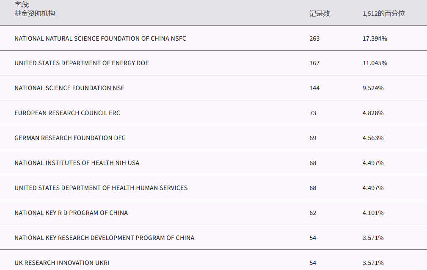Image resolution: width=427 pixels, height=270 pixels.
Task: Pick National Key R D Program of China
Action: pos(71,213)
